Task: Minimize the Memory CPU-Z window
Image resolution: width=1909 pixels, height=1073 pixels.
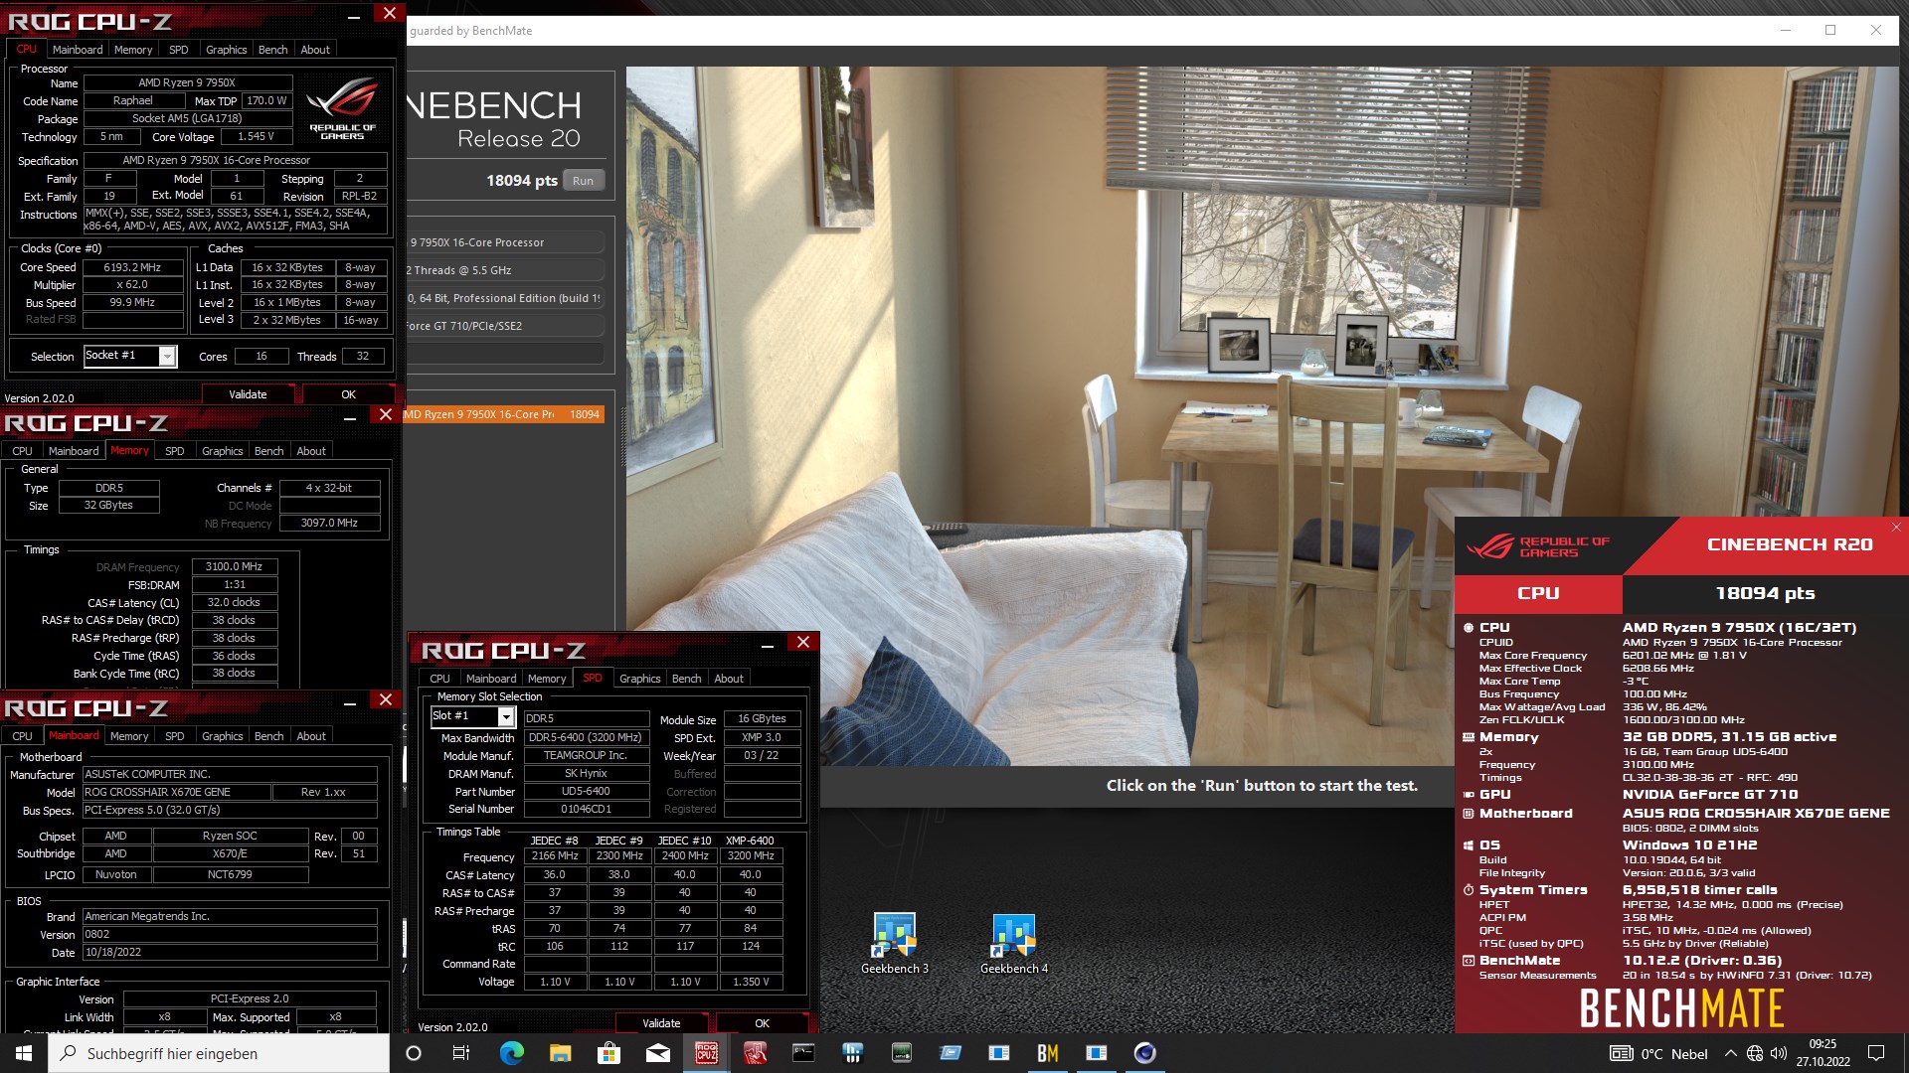Action: point(350,419)
